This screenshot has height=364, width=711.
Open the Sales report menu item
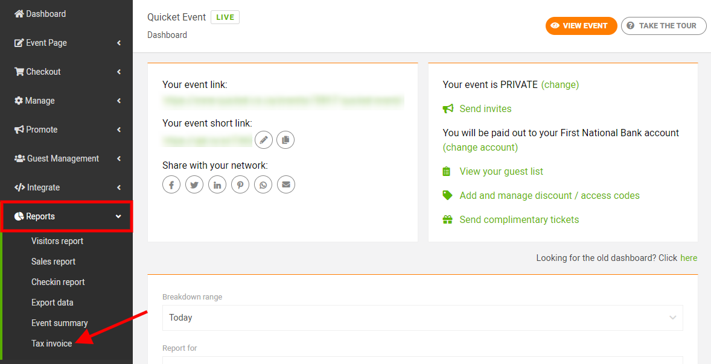click(53, 261)
